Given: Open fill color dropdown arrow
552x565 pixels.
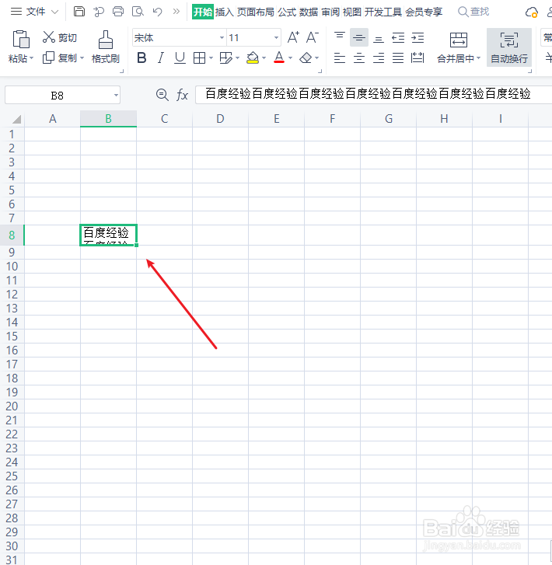Looking at the screenshot, I should tap(264, 58).
